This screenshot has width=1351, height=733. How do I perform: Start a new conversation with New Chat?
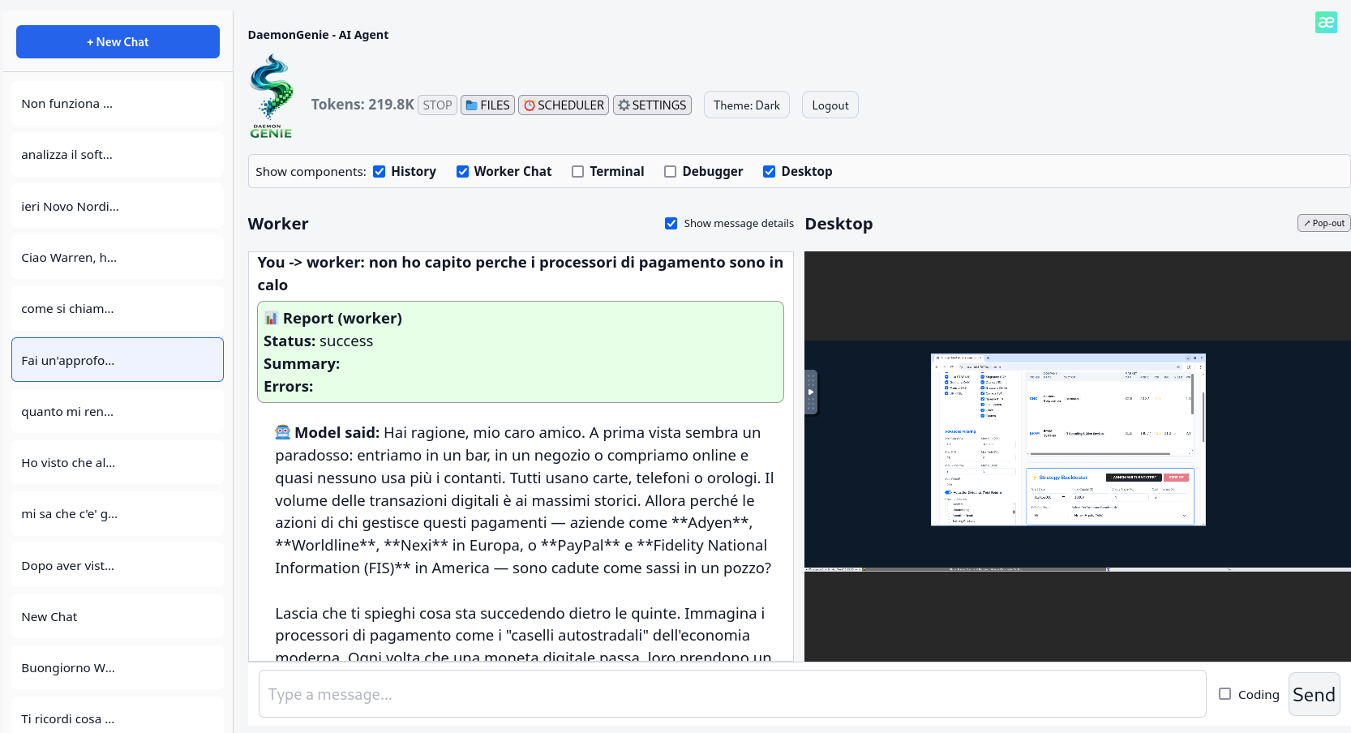(x=117, y=41)
